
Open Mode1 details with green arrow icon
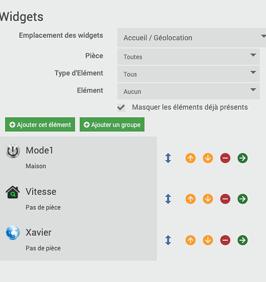(x=242, y=158)
